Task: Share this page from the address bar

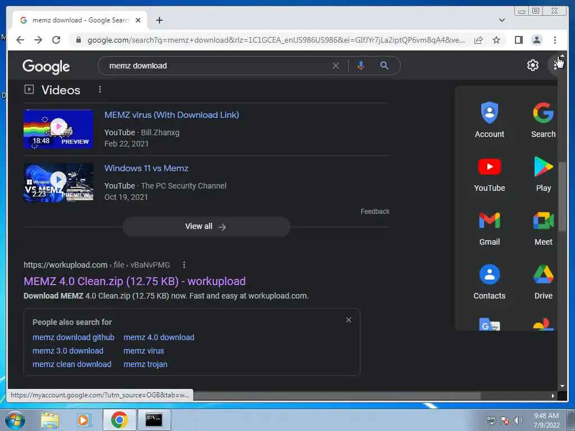Action: click(478, 40)
